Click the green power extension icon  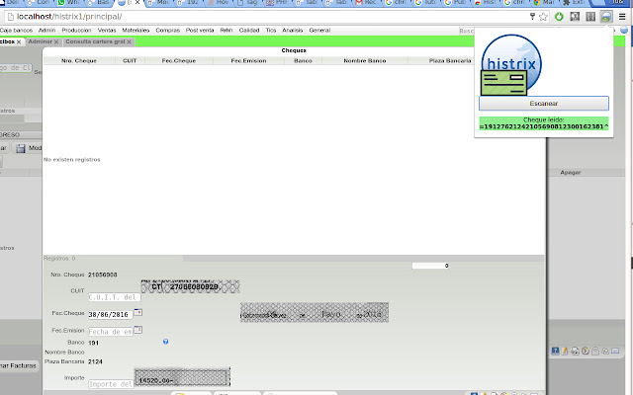point(559,17)
